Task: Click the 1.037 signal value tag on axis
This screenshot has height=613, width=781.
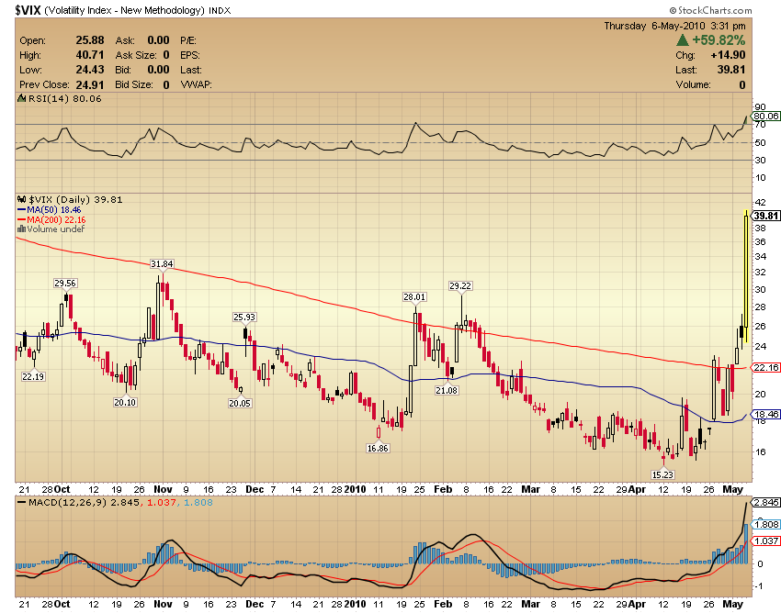Action: (x=765, y=541)
